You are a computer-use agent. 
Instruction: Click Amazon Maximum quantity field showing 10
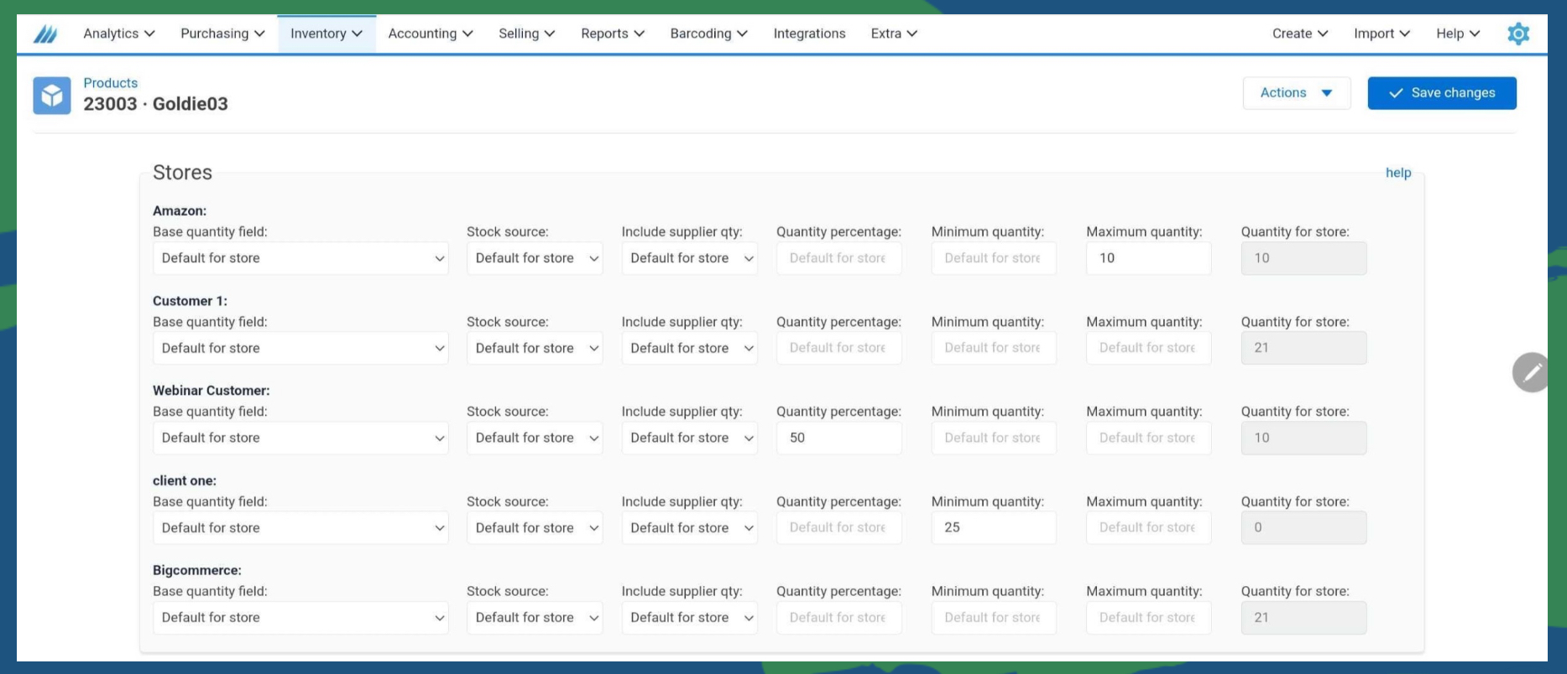pyautogui.click(x=1149, y=258)
